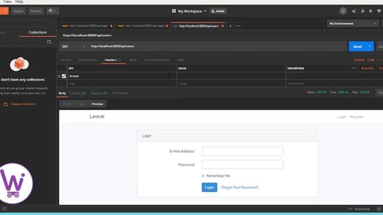This screenshot has width=383, height=215.
Task: Switch response view to Raw
Action: [81, 104]
